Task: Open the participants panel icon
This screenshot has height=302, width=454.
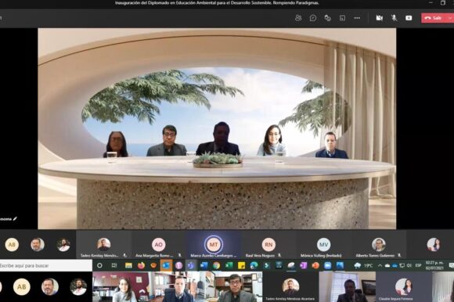Action: click(298, 18)
